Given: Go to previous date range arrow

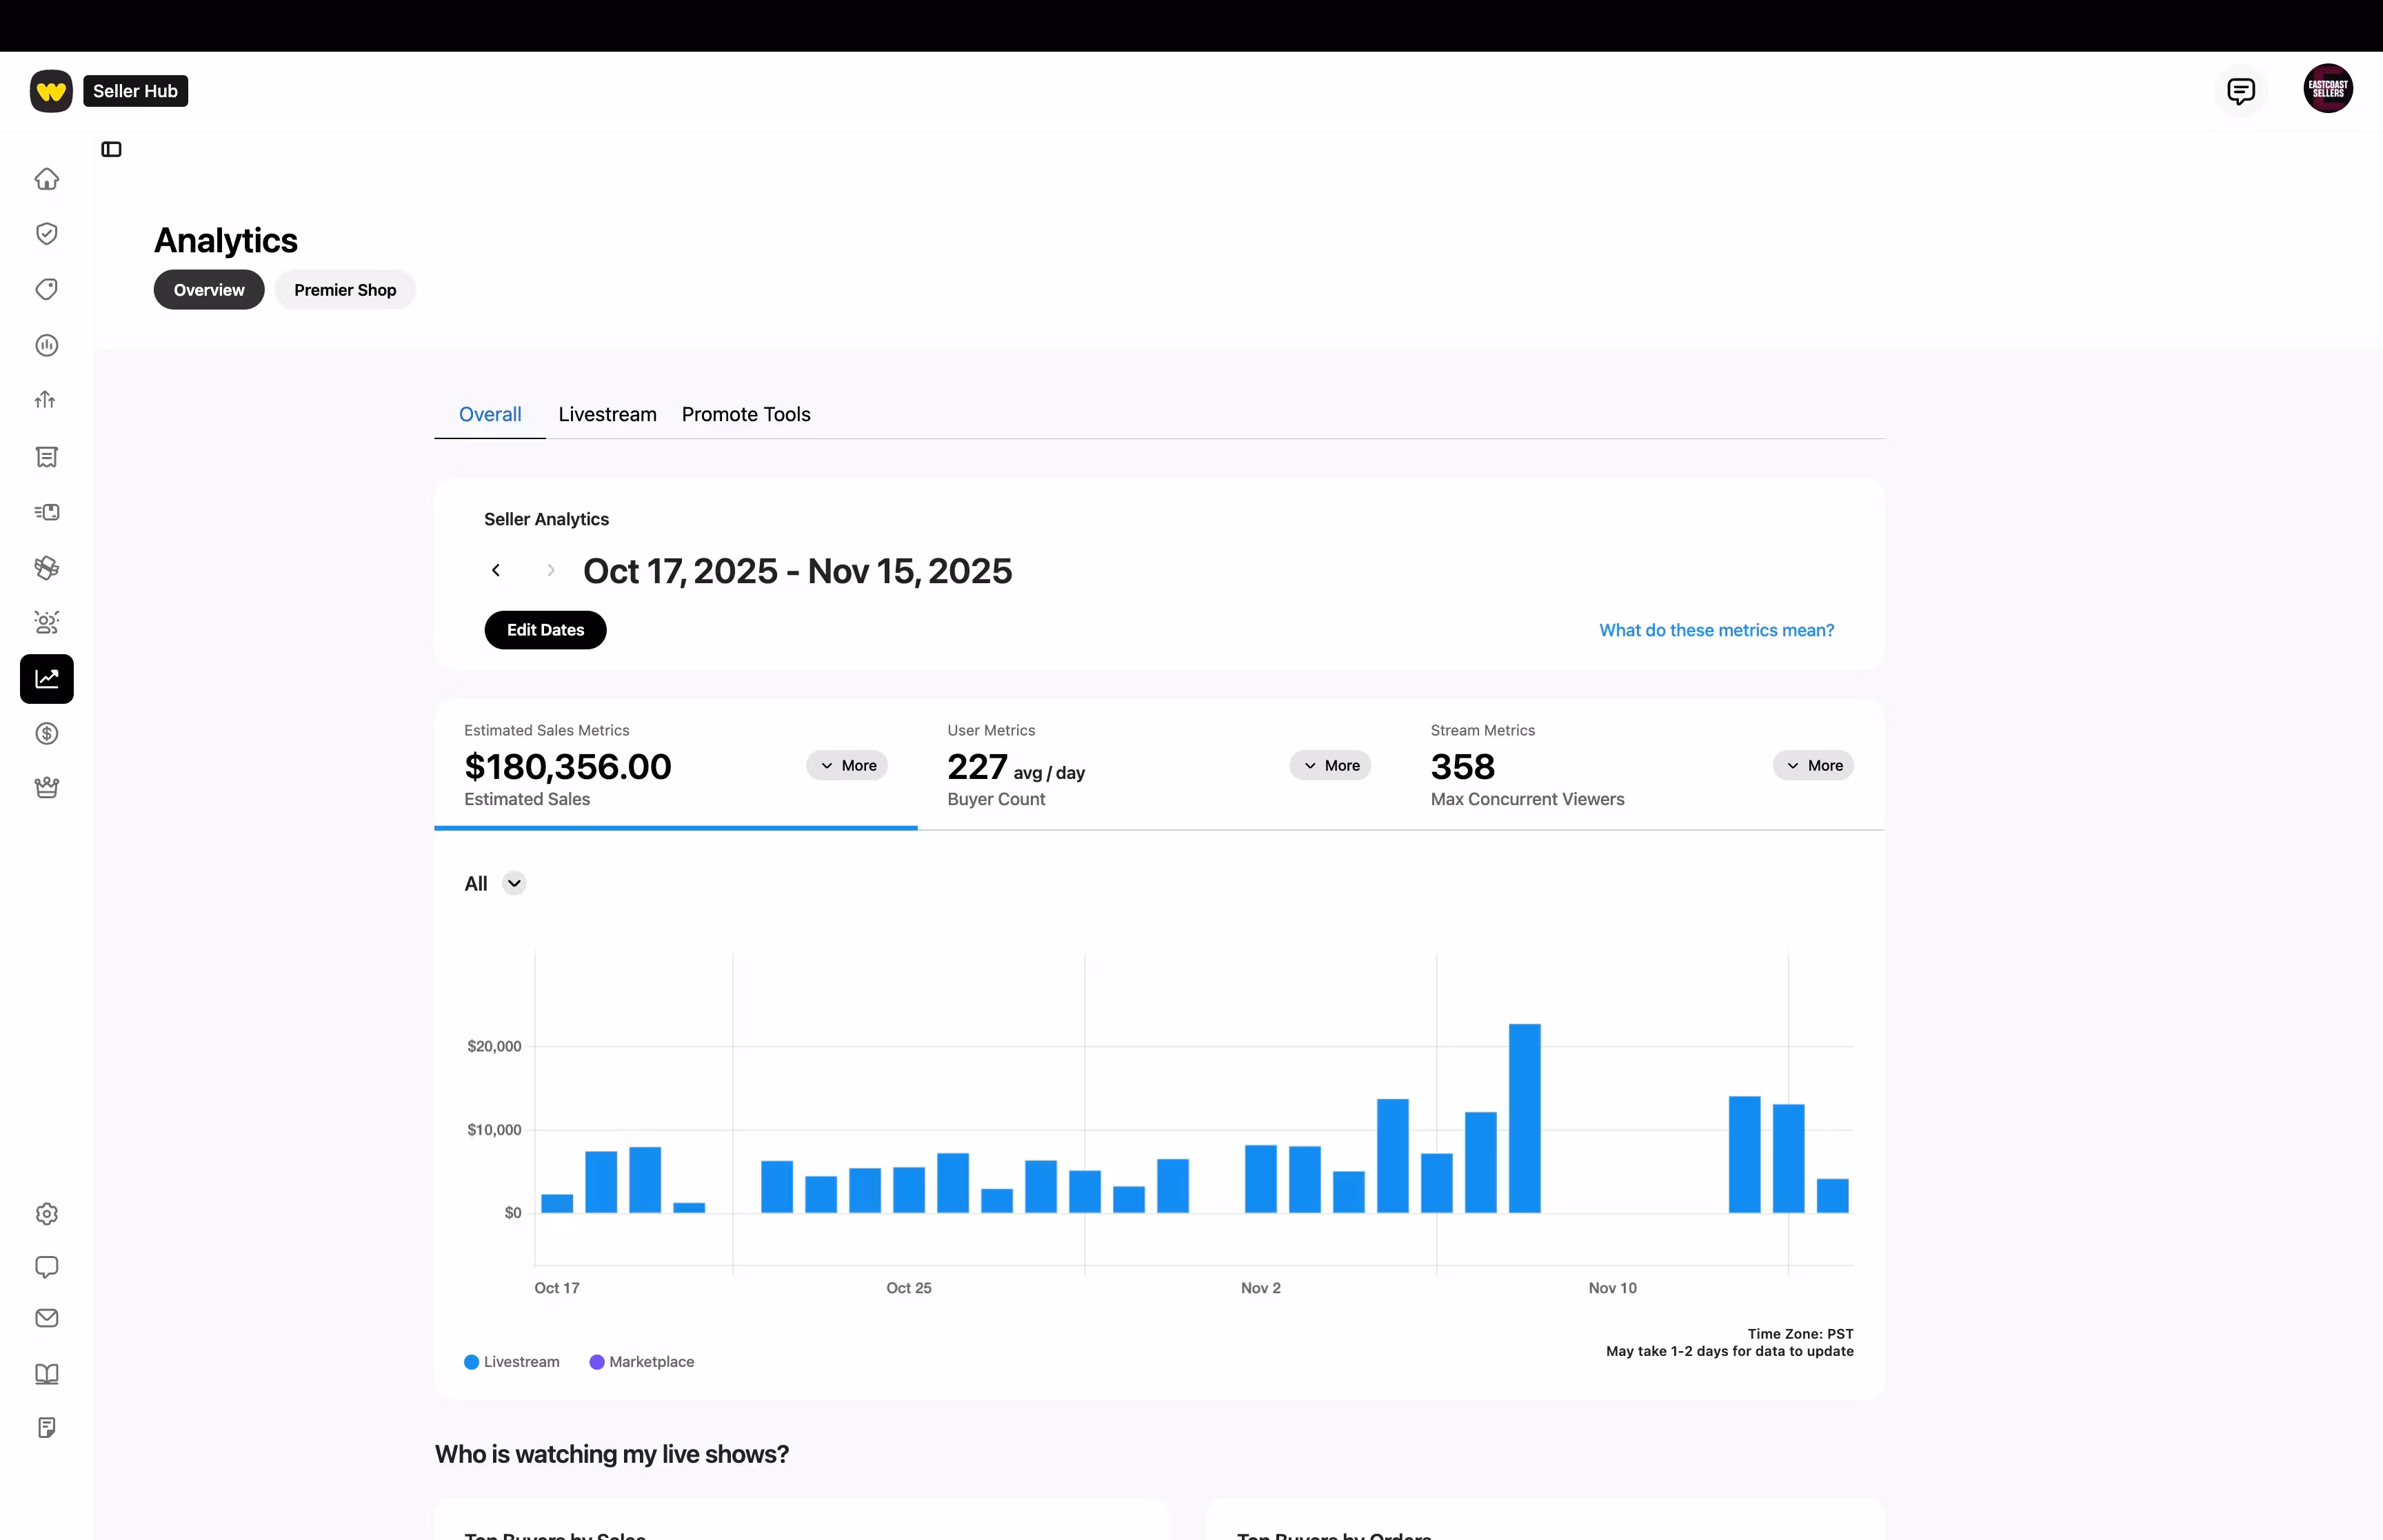Looking at the screenshot, I should pos(496,570).
